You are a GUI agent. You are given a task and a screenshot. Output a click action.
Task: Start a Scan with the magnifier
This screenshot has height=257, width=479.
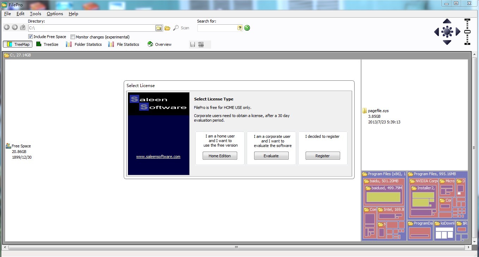(176, 28)
